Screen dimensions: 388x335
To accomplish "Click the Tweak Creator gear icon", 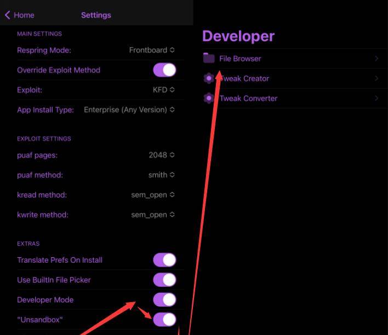I will [x=208, y=78].
